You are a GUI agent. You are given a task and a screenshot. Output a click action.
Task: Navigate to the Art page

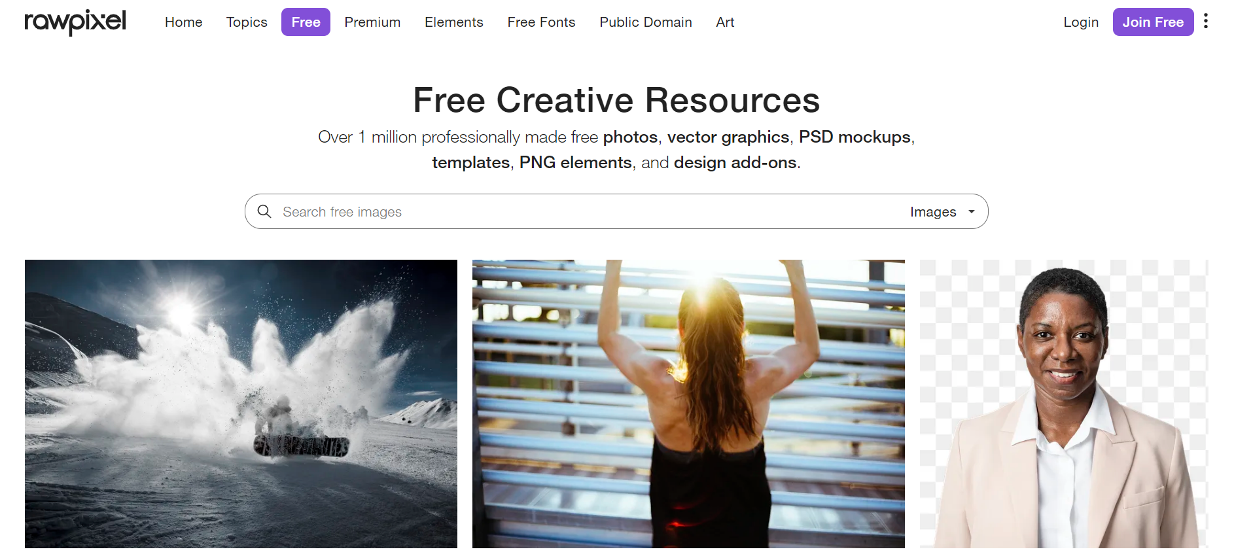click(725, 22)
